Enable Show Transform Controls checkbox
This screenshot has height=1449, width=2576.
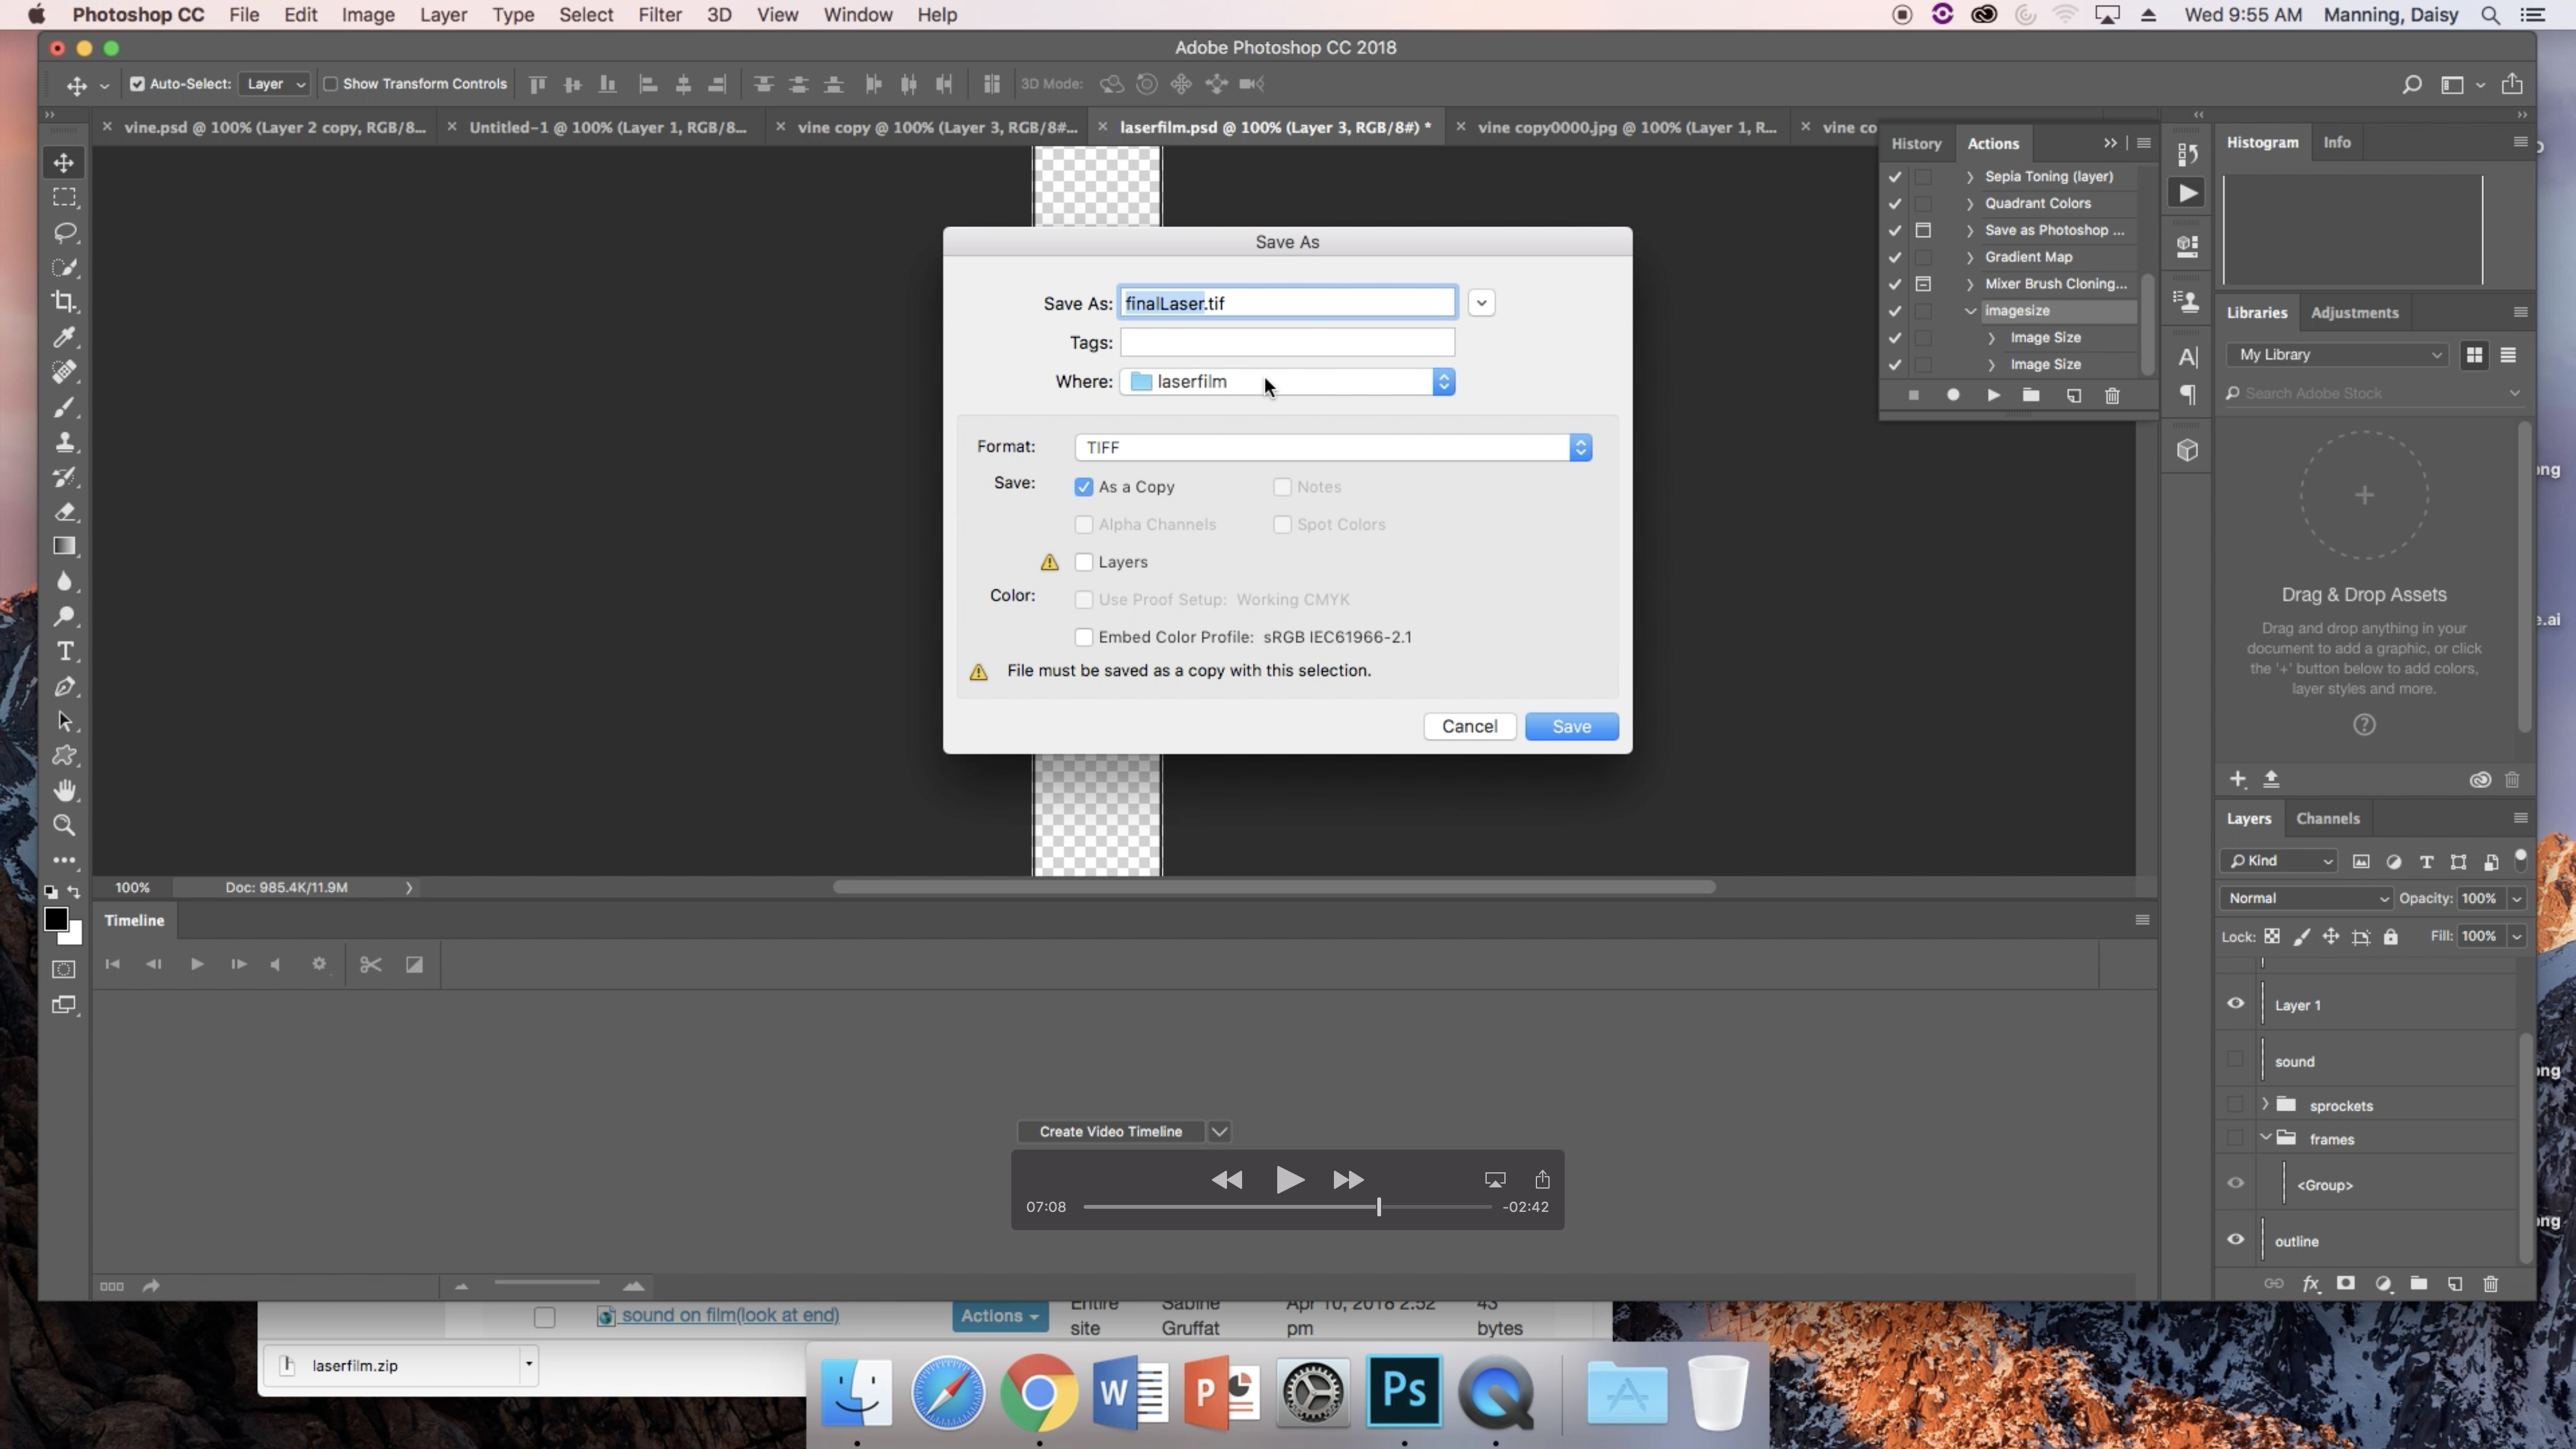(x=330, y=84)
